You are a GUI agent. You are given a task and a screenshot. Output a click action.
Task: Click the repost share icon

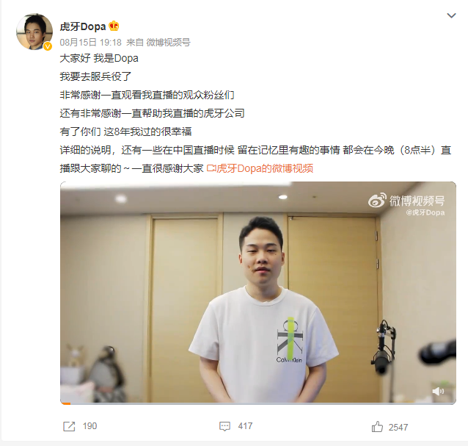pyautogui.click(x=69, y=426)
